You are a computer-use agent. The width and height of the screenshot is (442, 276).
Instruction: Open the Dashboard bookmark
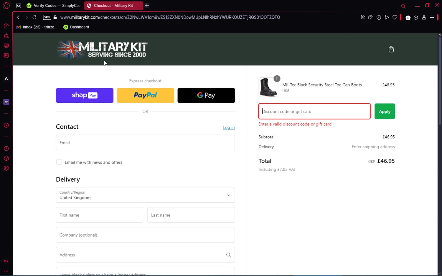(x=76, y=27)
